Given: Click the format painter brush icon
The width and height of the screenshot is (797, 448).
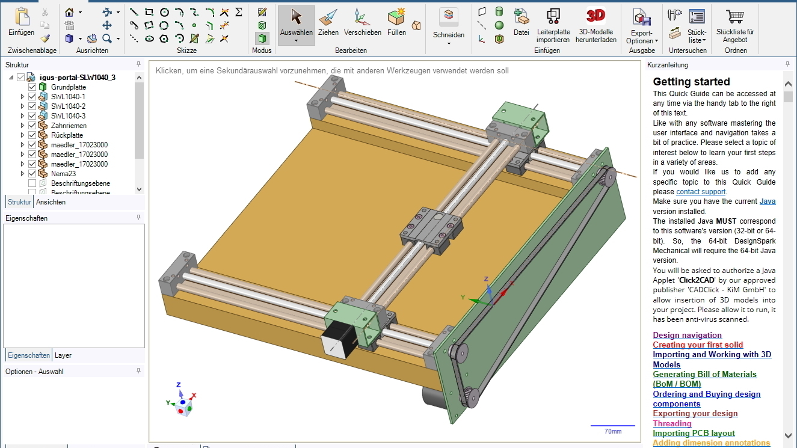Looking at the screenshot, I should point(45,38).
